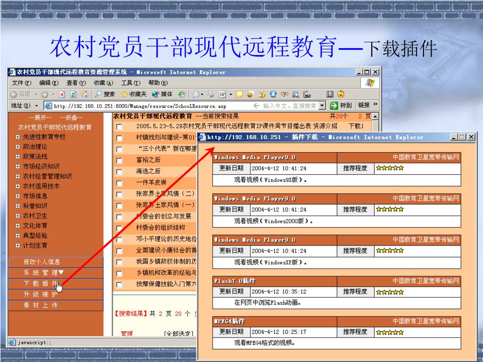Tick checkbox beside “三个代表”新在哪里 row

(119, 149)
